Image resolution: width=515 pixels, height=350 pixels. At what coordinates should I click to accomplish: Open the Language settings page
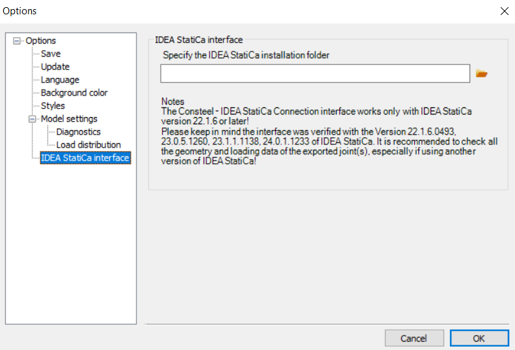(60, 80)
